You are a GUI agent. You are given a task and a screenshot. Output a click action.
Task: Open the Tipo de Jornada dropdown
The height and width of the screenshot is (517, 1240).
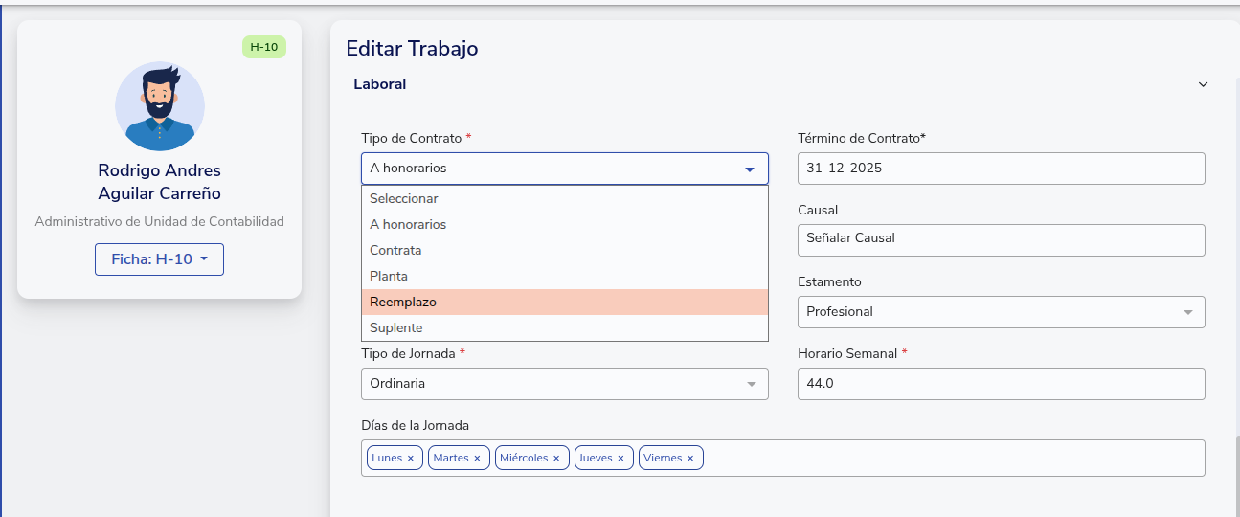(x=564, y=384)
